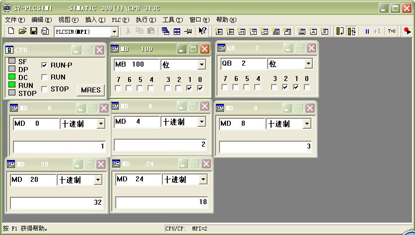Toggle bit 2 of QB 2
Image resolution: width=415 pixels, height=235 pixels.
pos(285,87)
